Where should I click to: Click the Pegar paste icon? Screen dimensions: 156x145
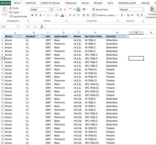(x=5, y=10)
